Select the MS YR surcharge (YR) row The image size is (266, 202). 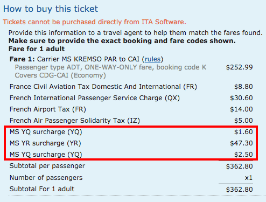pos(131,143)
